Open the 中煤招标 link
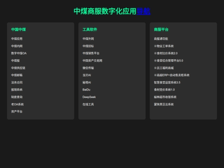 (x=88, y=46)
